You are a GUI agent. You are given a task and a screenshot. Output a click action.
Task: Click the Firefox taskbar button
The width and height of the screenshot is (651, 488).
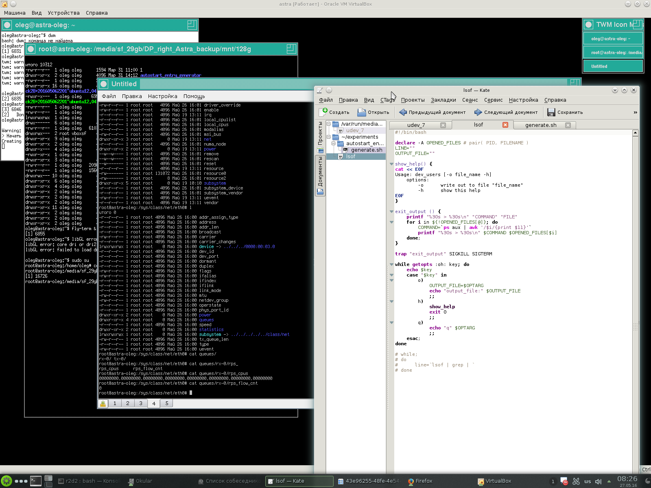tap(420, 481)
